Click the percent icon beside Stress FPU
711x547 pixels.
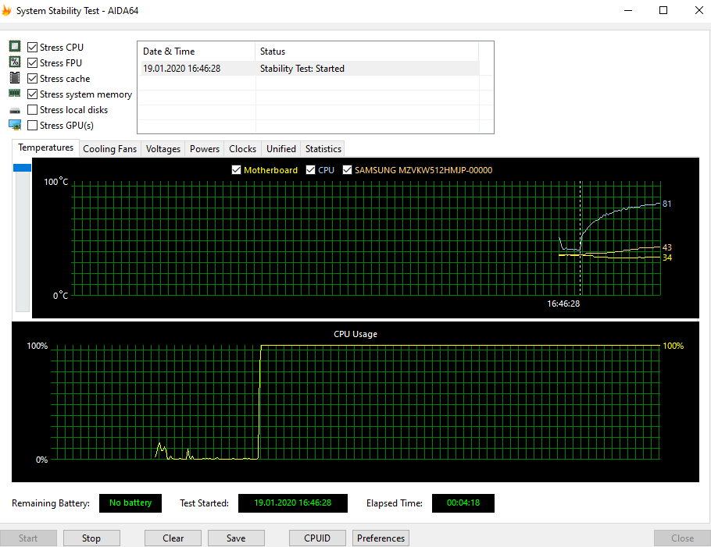click(15, 62)
